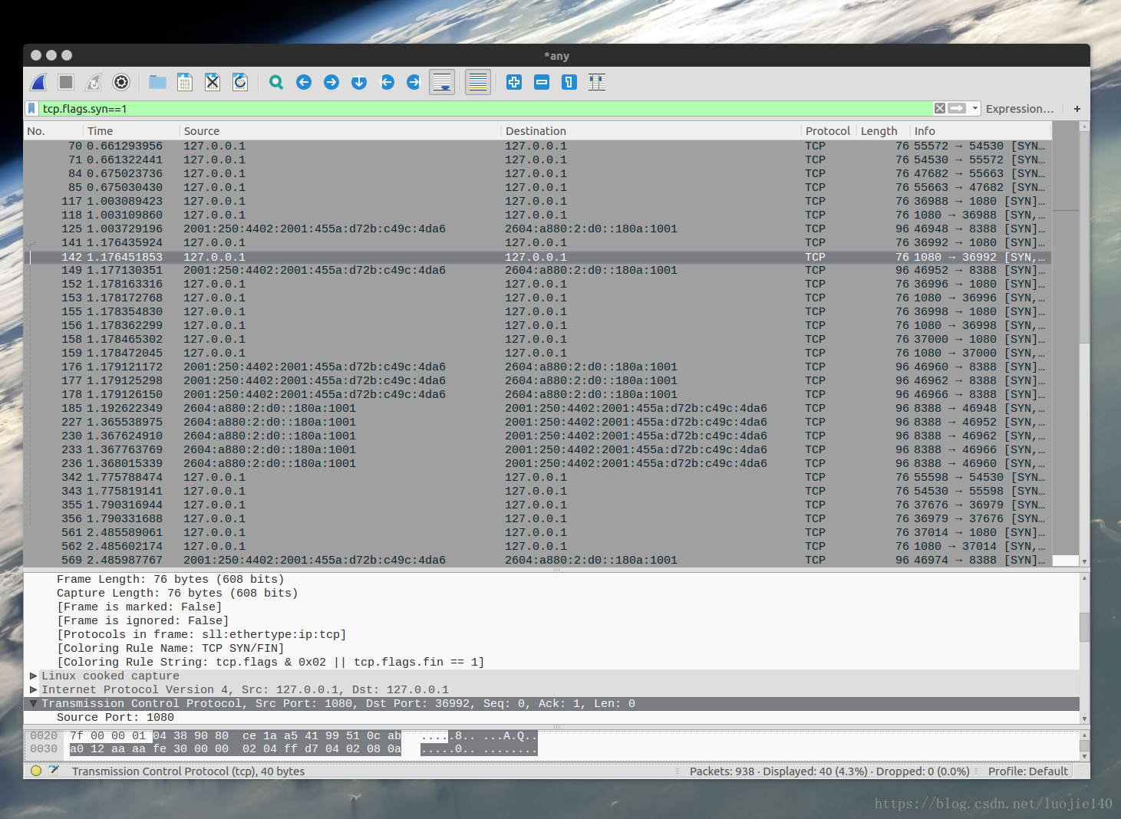Select packet 569 at time 2.485987767
This screenshot has width=1121, height=819.
[x=537, y=560]
